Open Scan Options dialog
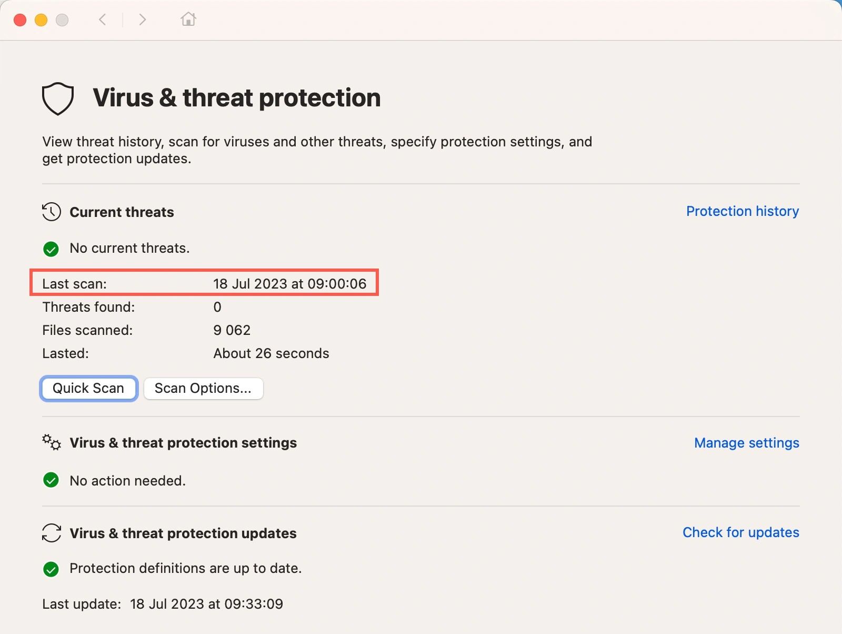This screenshot has width=842, height=634. [203, 388]
